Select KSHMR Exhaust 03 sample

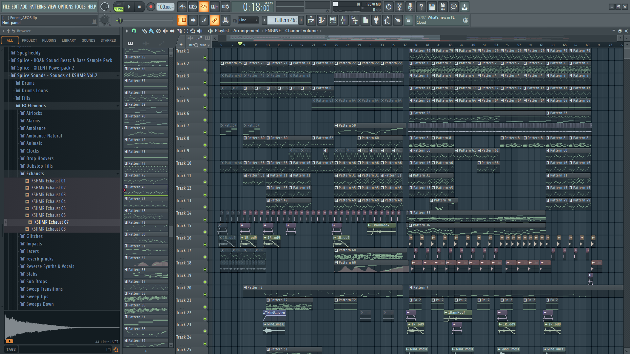tap(49, 195)
